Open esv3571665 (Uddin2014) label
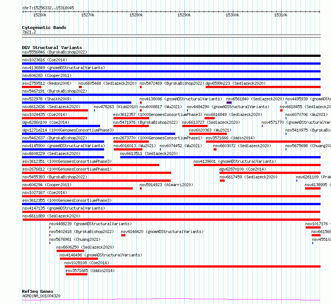 [90, 271]
